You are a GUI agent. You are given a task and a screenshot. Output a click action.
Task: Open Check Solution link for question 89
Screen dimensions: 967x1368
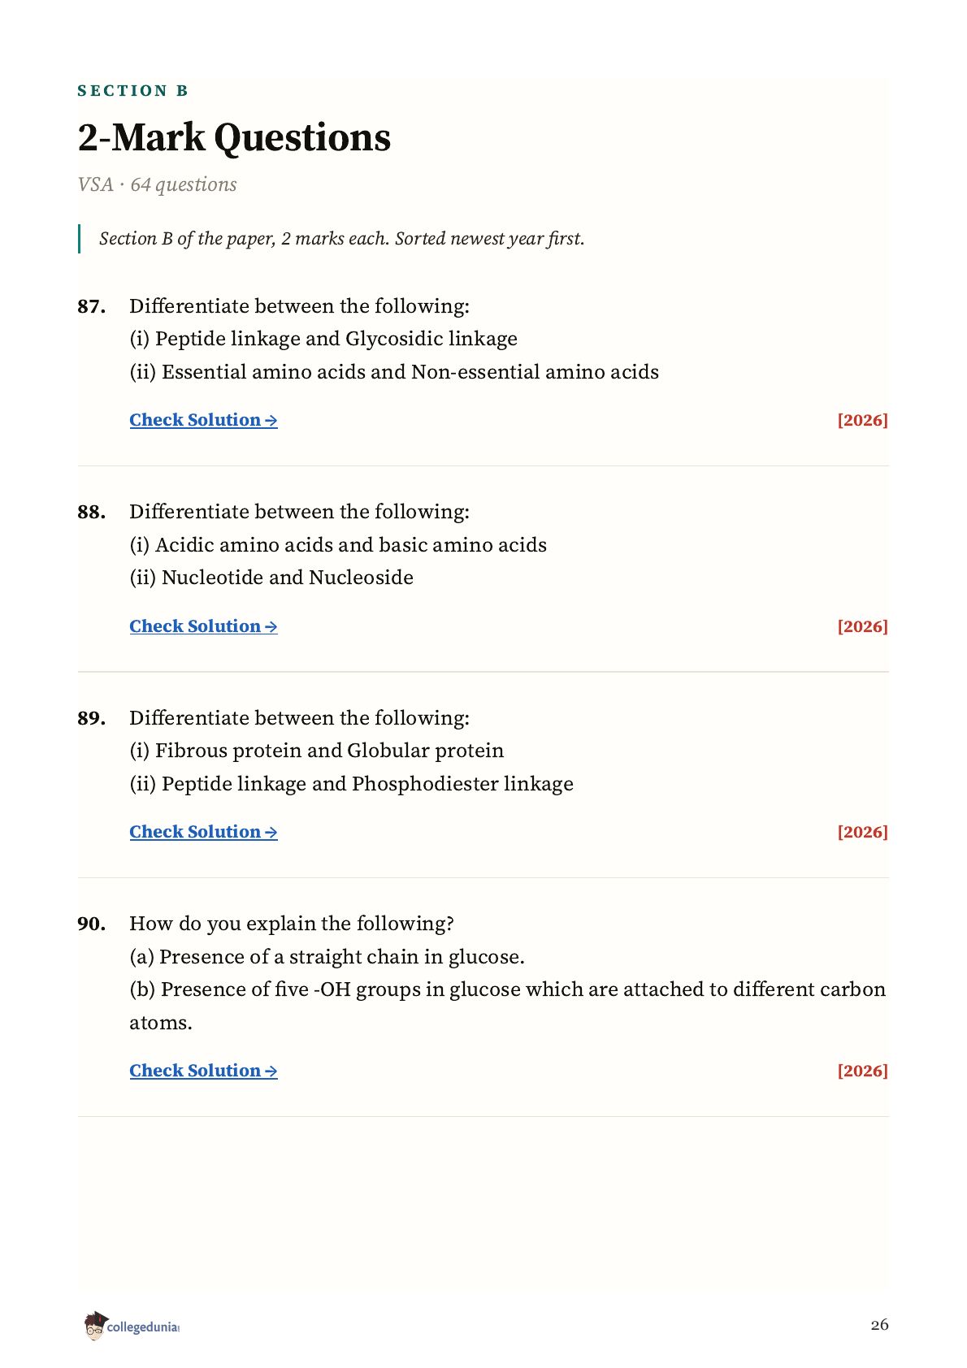tap(203, 832)
